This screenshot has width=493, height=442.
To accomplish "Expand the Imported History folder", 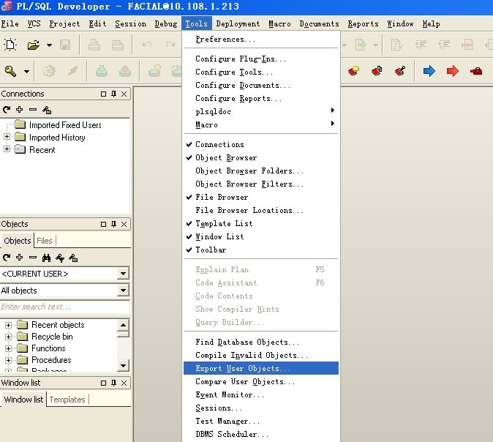I will click(x=7, y=137).
